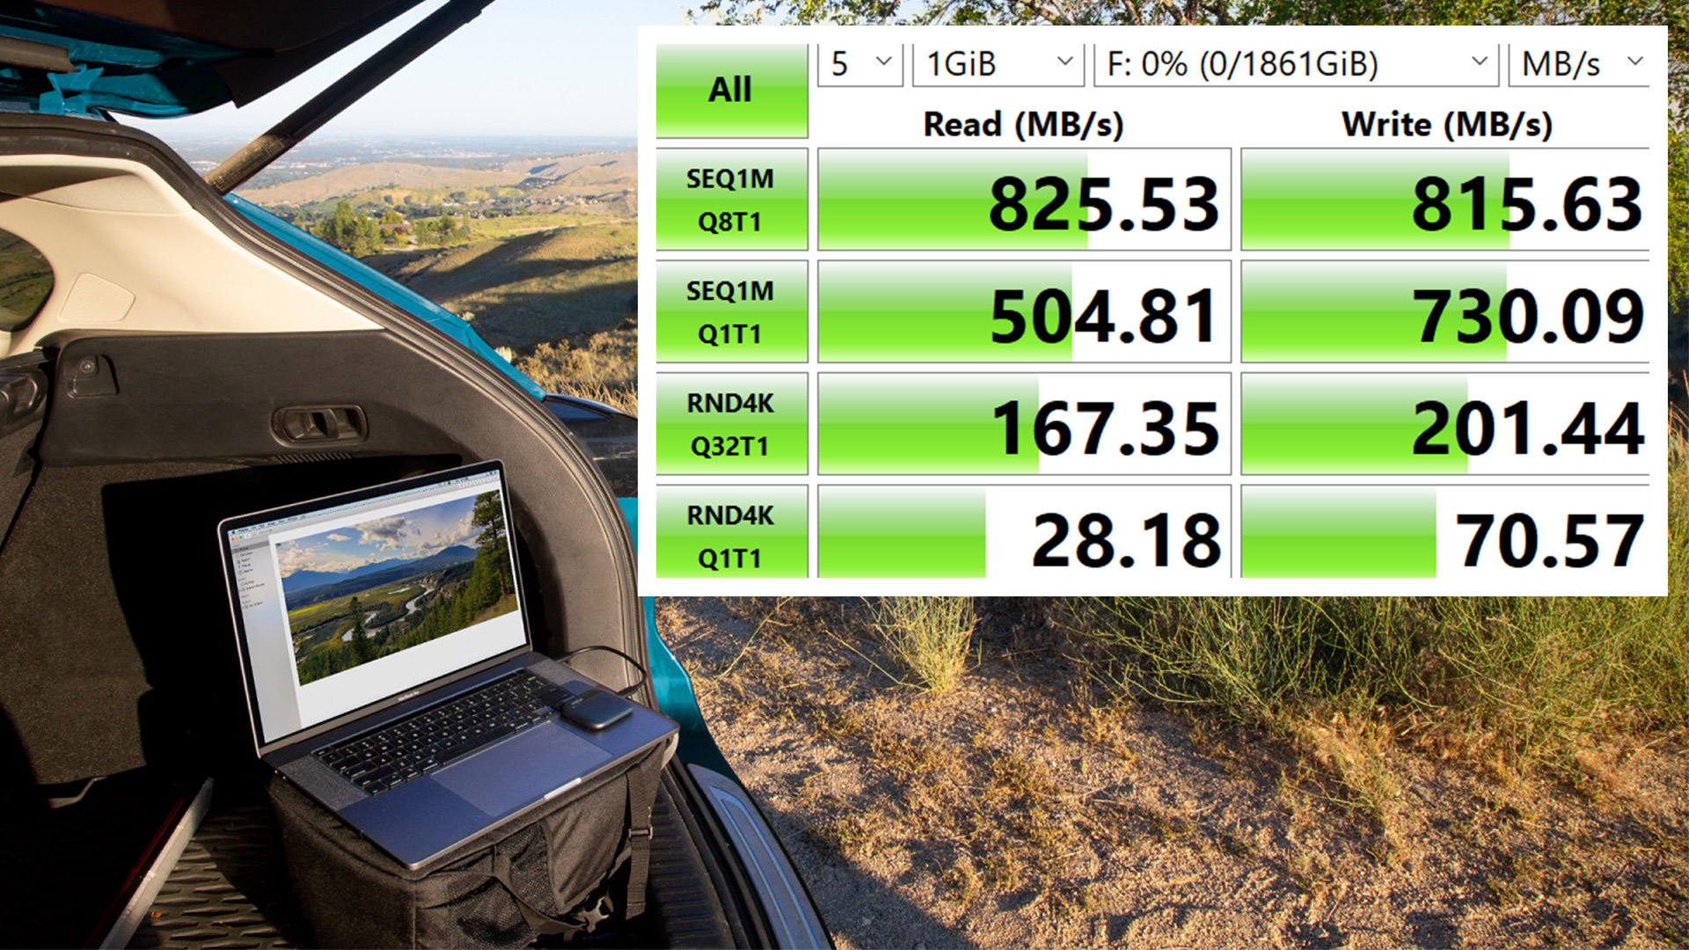Click the 201.44 random write result
Image resolution: width=1689 pixels, height=950 pixels.
click(x=1444, y=425)
